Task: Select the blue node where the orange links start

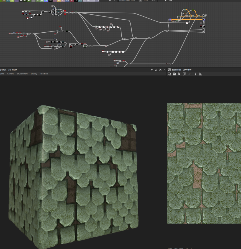Action: coord(170,20)
